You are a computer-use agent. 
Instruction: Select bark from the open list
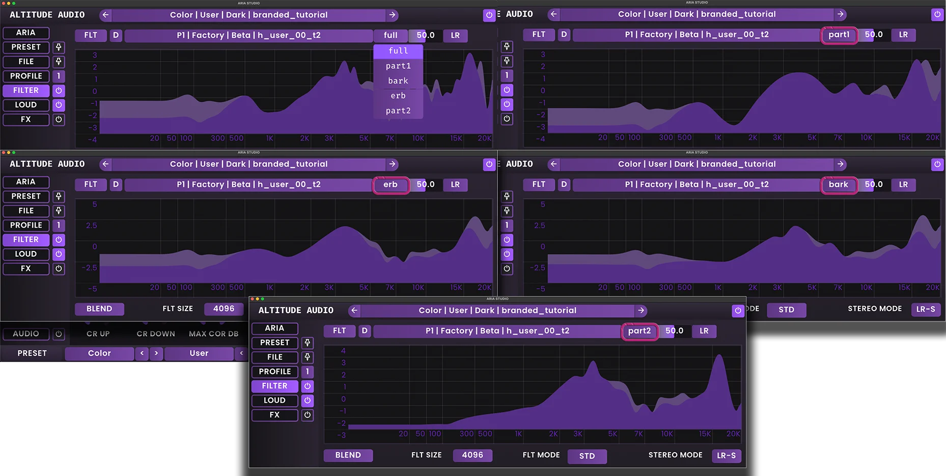[398, 80]
